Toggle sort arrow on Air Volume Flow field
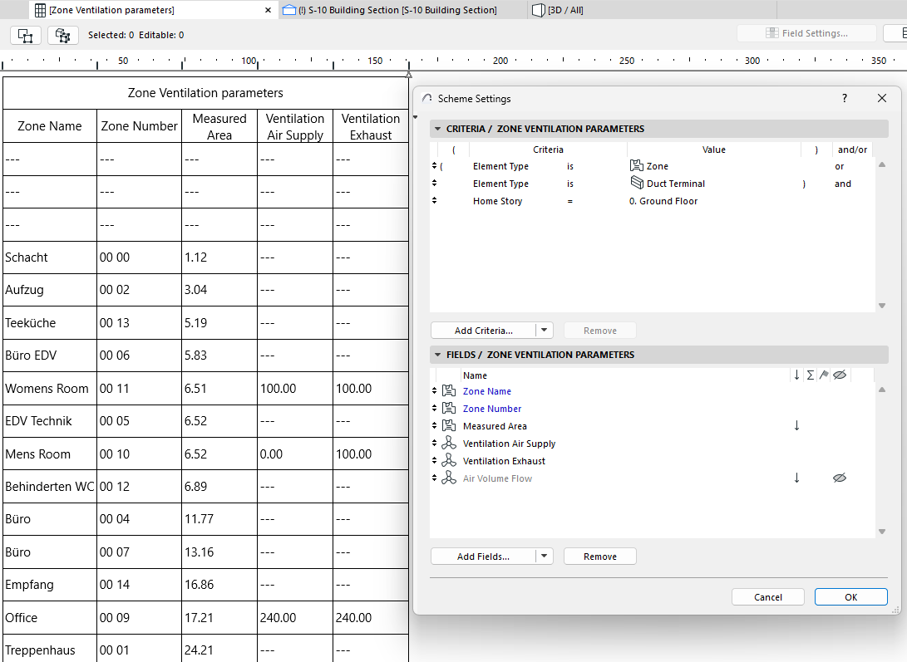This screenshot has width=907, height=662. point(796,478)
